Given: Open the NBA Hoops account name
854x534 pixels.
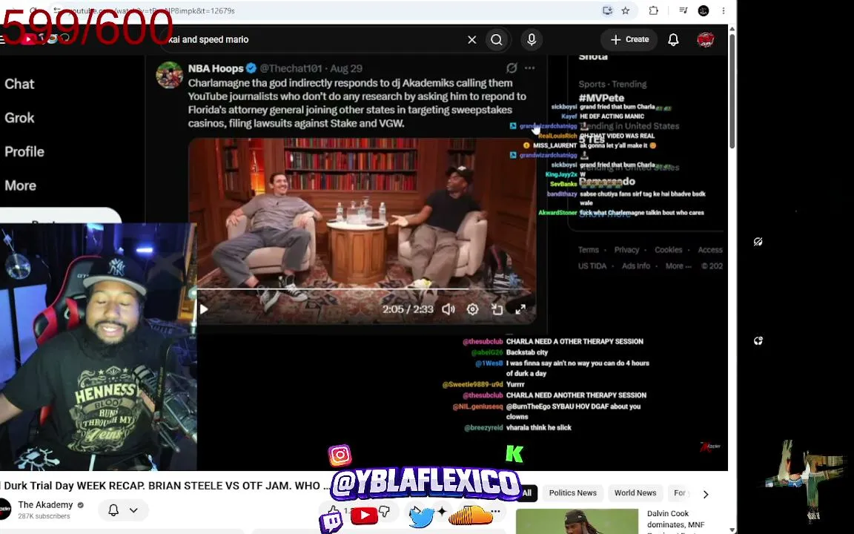Looking at the screenshot, I should coord(216,69).
